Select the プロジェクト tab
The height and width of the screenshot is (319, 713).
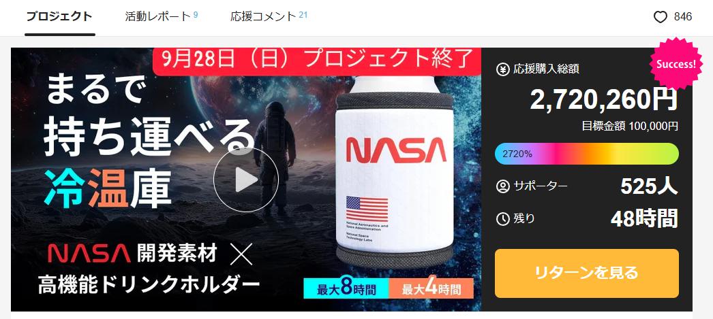point(59,16)
